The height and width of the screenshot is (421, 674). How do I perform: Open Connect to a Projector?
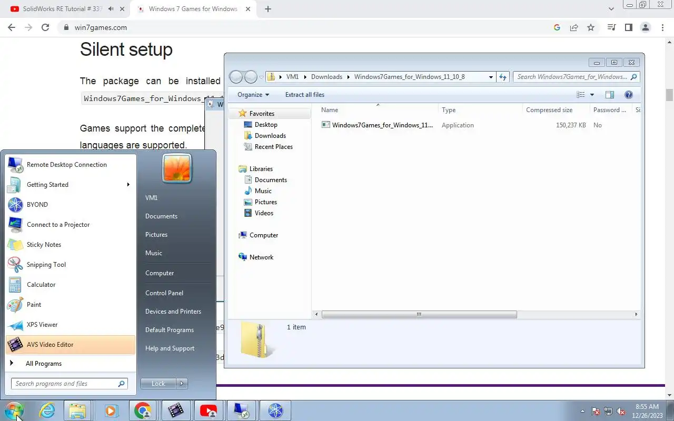[x=71, y=225]
